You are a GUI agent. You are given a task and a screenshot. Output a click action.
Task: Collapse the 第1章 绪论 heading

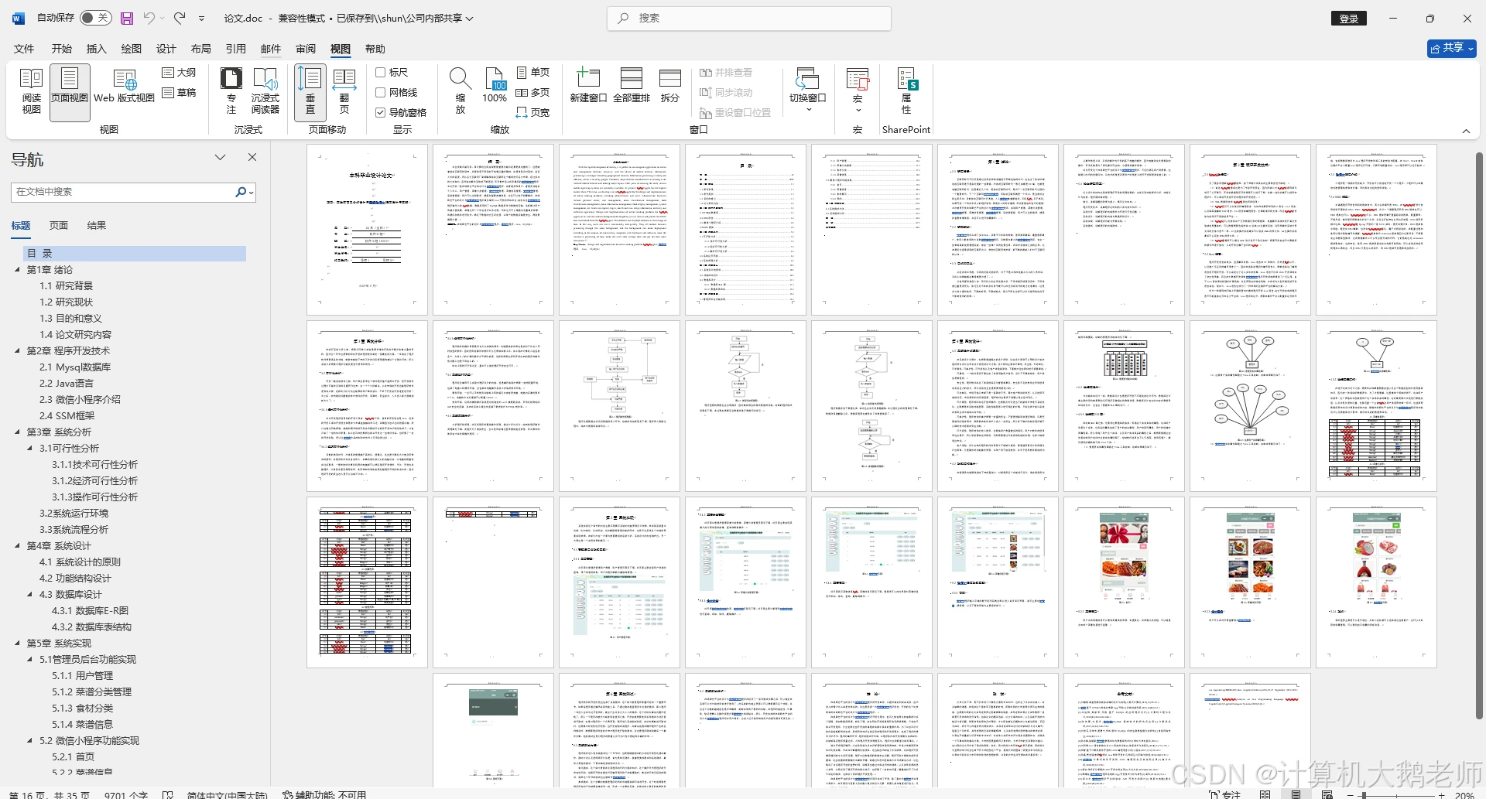point(18,270)
